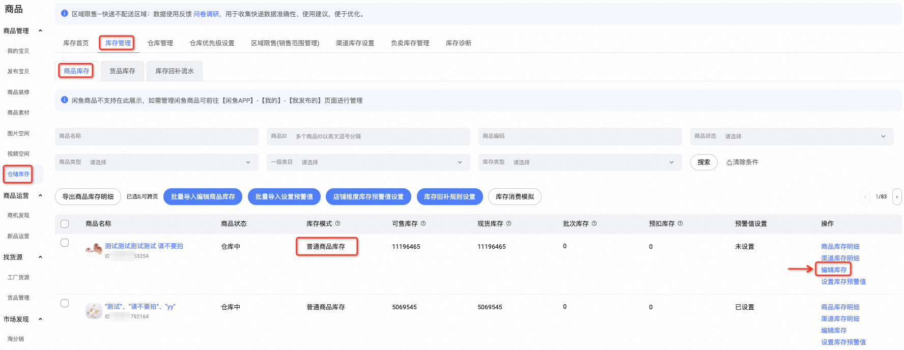Switch to 仓库优先级设置 tab

click(x=212, y=43)
